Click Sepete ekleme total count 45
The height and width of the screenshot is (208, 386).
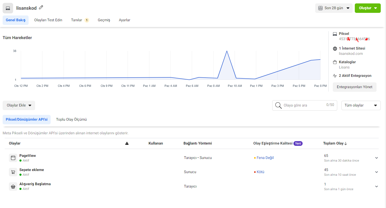pos(326,170)
